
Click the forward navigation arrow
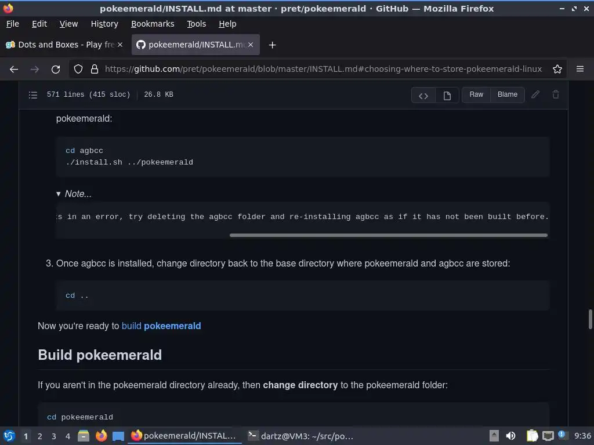34,70
